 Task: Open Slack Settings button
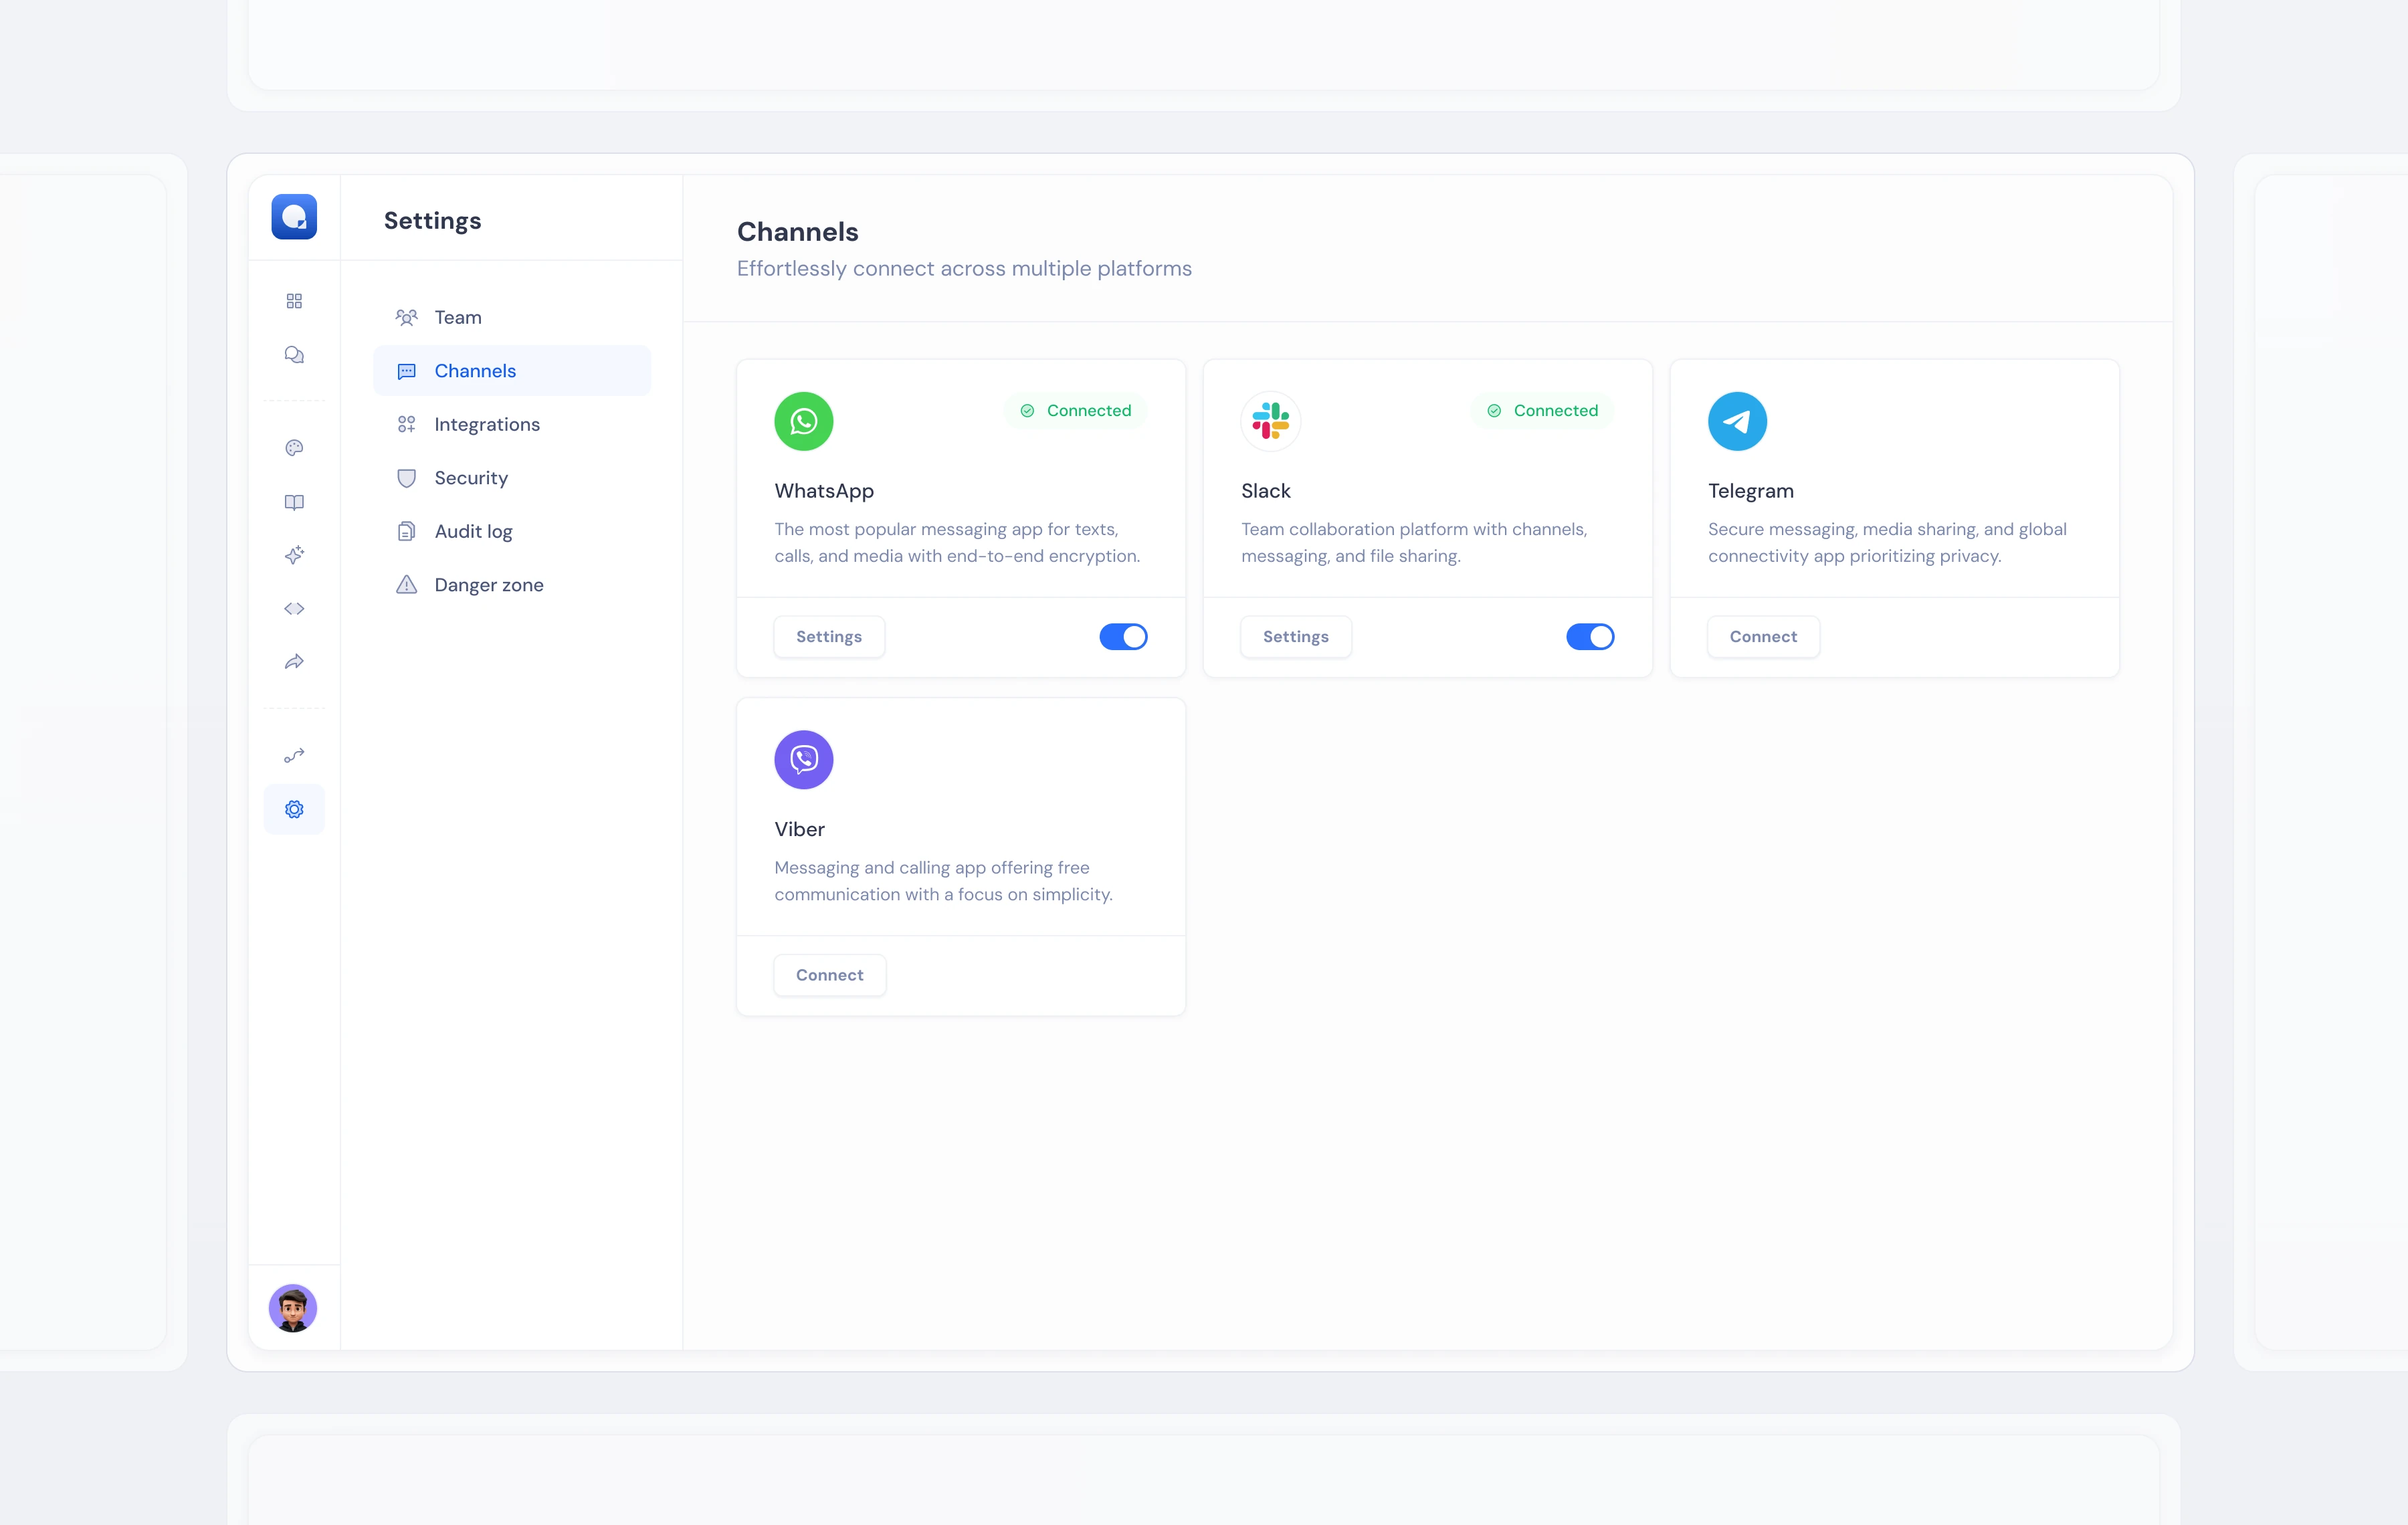coord(1296,637)
